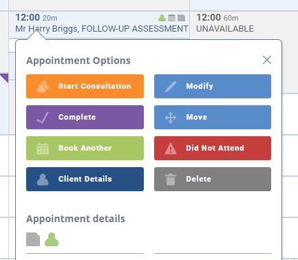Viewport: 298px width, 260px height.
Task: Delete the appointment
Action: [213, 179]
